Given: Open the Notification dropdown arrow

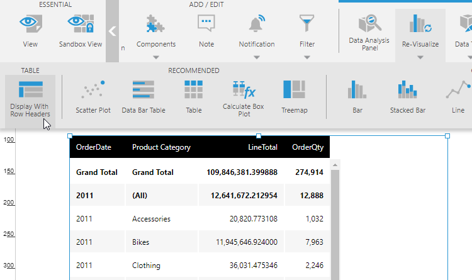Looking at the screenshot, I should (257, 57).
